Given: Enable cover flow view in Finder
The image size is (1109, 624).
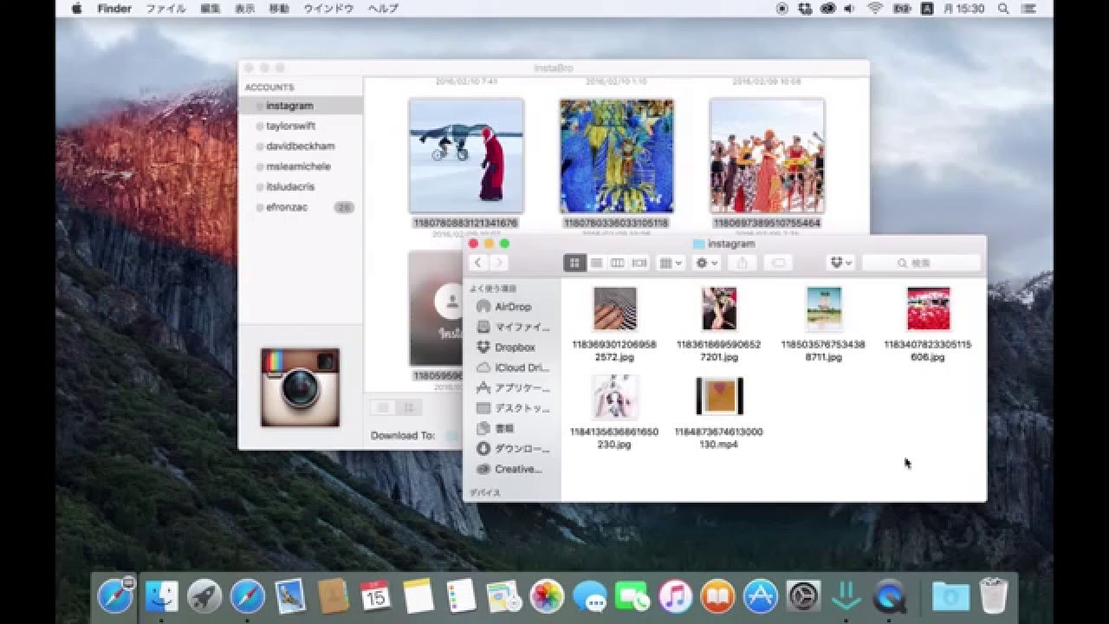Looking at the screenshot, I should (x=638, y=263).
